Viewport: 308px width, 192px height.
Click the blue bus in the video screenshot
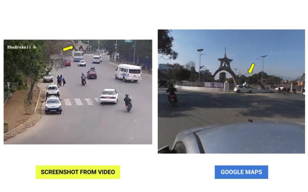(78, 56)
